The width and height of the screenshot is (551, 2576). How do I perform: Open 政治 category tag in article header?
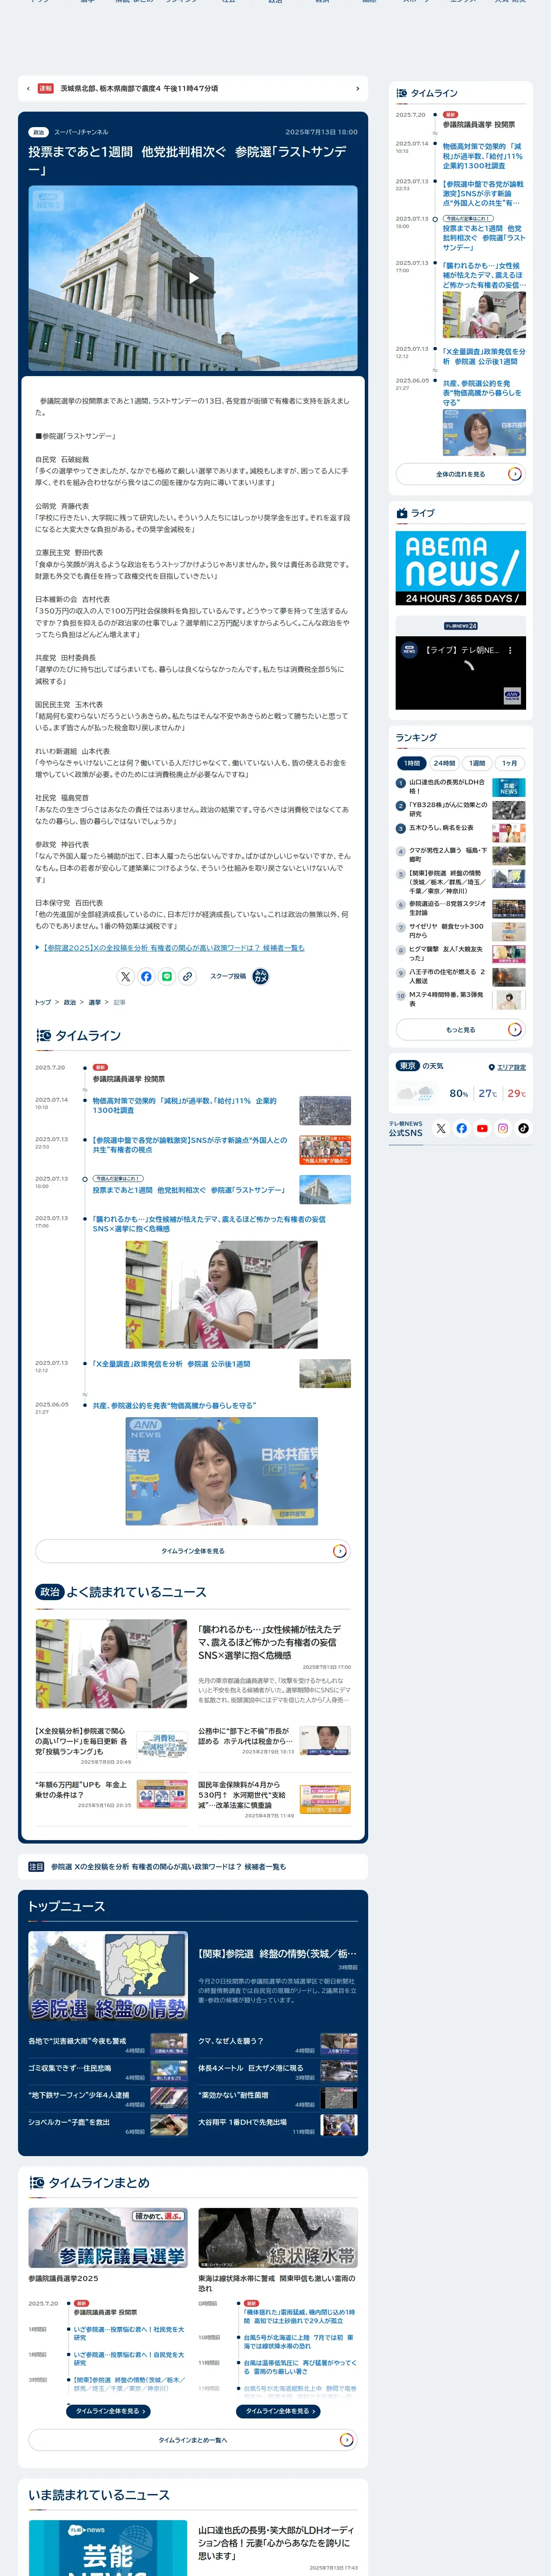38,132
